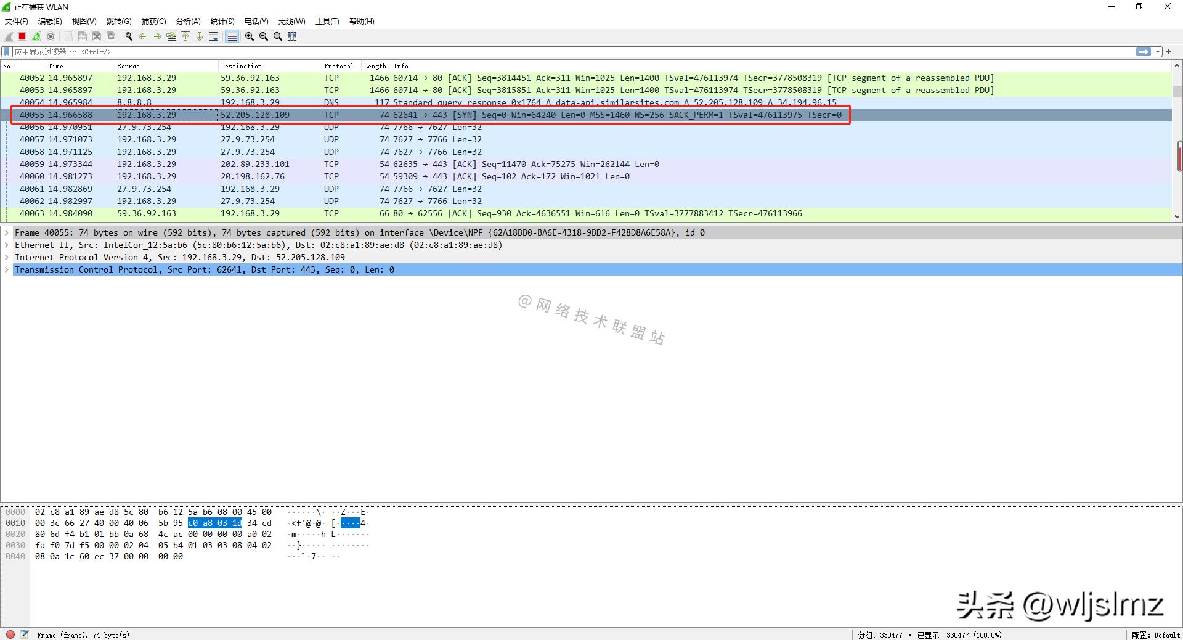Open capture options gear icon
Viewport: 1183px width, 640px height.
[51, 36]
